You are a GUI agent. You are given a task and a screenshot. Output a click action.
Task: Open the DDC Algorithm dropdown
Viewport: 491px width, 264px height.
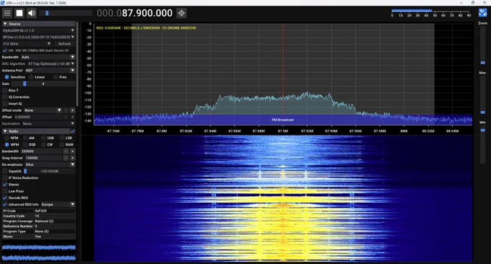click(x=51, y=63)
